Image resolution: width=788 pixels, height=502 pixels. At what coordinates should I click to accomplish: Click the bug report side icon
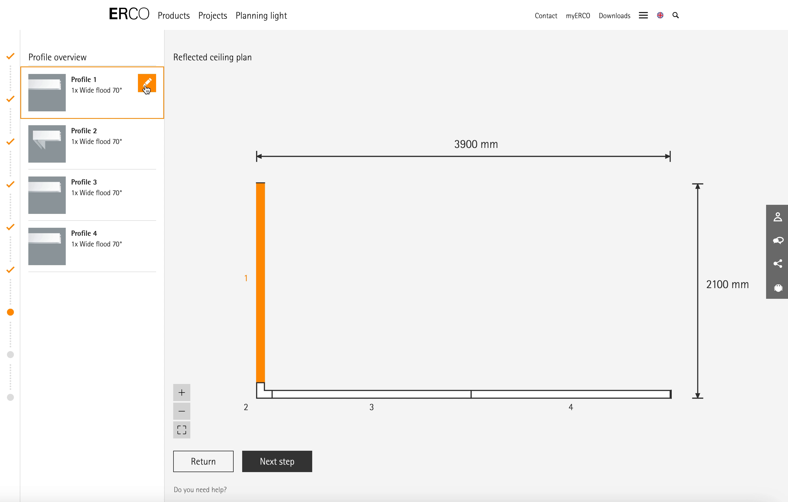pyautogui.click(x=778, y=288)
